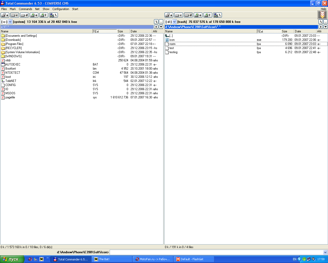Click the Windows Start button (пуск)
This screenshot has width=328, height=263.
point(12,259)
